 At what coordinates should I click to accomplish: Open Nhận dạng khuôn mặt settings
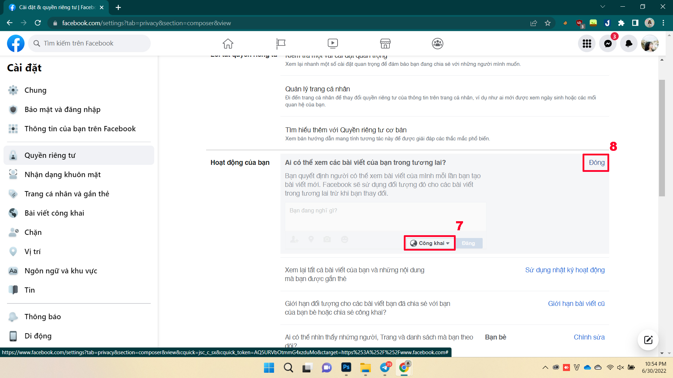[x=79, y=175]
